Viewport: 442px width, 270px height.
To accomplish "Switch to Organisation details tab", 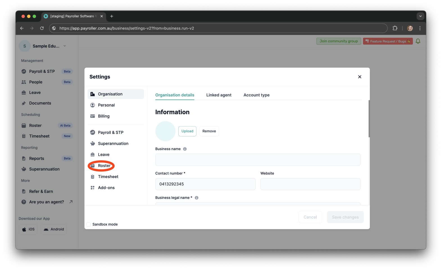I will [x=175, y=95].
